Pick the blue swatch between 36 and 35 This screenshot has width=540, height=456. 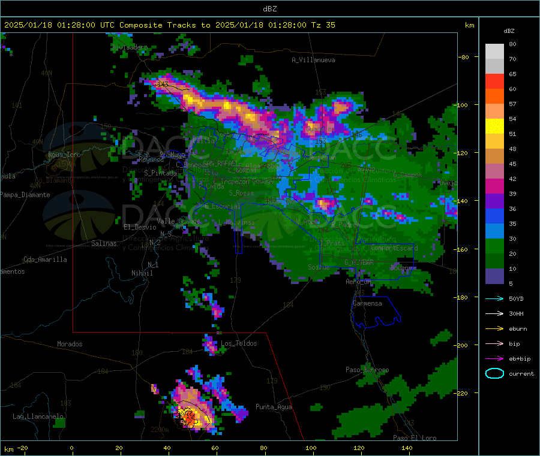tap(494, 216)
